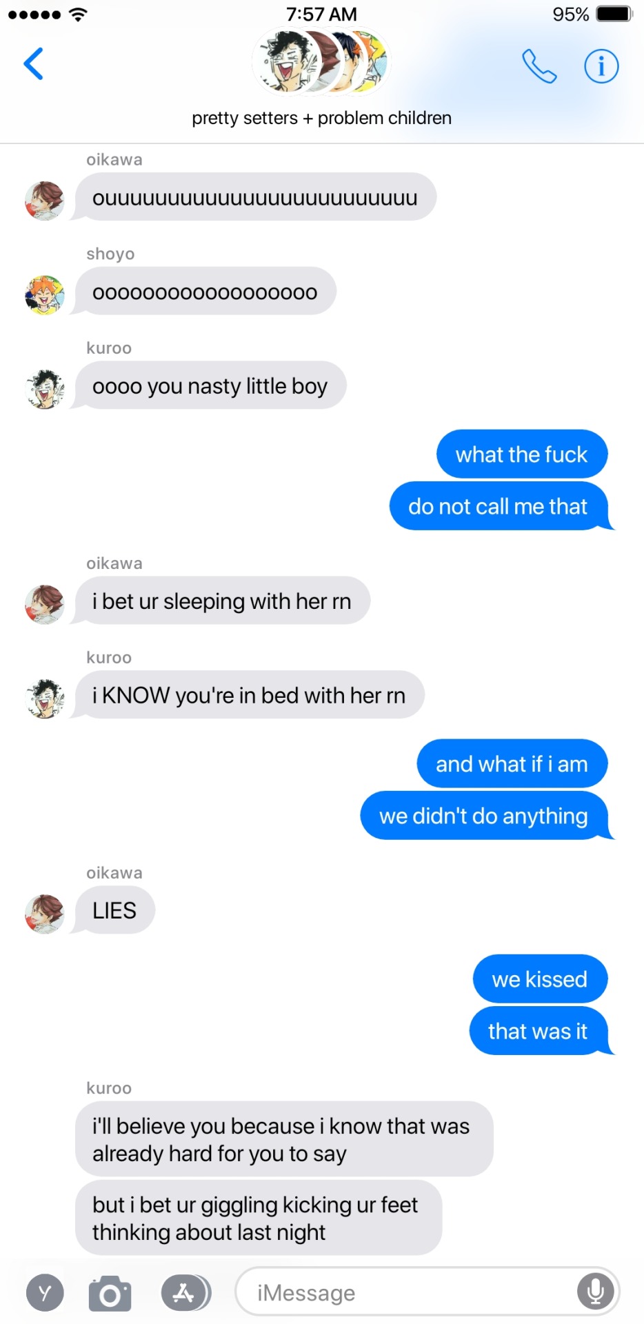Image resolution: width=644 pixels, height=1324 pixels.
Task: Tap the 'LIES' message bubble
Action: pos(114,910)
